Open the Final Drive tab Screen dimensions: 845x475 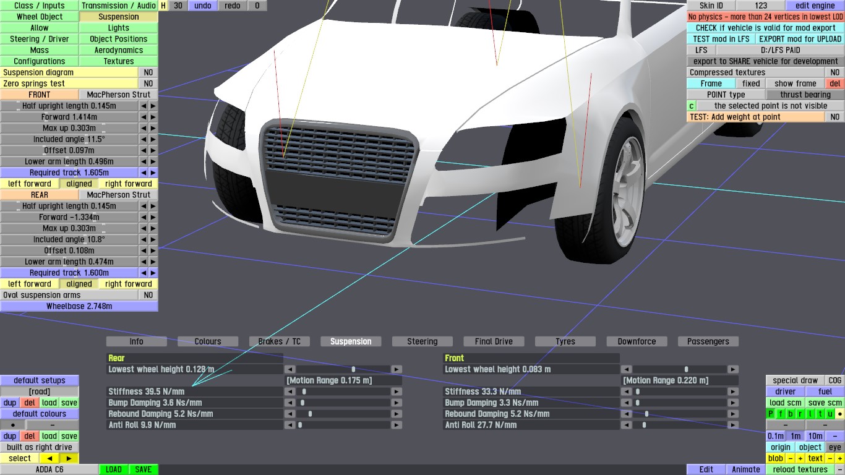[x=494, y=341]
